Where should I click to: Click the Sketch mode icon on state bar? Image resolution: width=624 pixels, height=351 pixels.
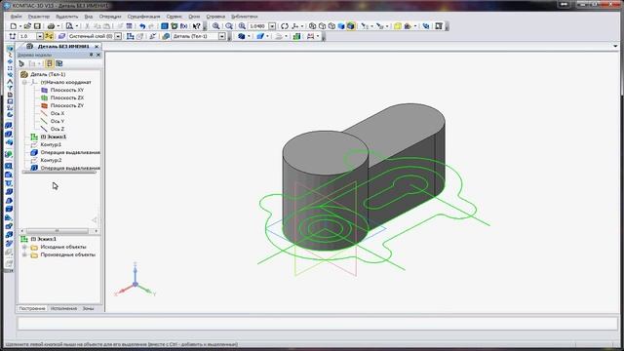[x=130, y=36]
